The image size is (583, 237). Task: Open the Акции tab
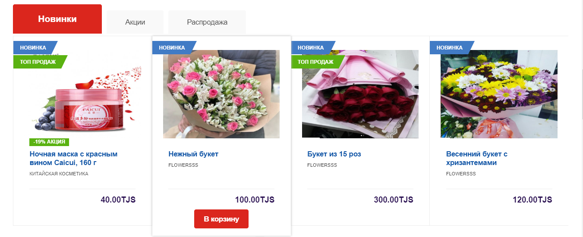(135, 22)
